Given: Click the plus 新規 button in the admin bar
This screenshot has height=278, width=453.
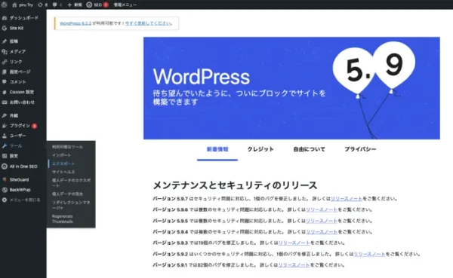Looking at the screenshot, I should tap(75, 5).
